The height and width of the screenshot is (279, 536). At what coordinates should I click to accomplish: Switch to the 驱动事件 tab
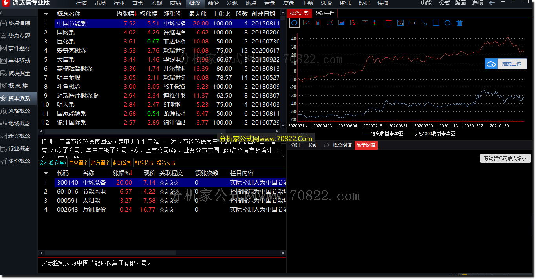(x=325, y=13)
